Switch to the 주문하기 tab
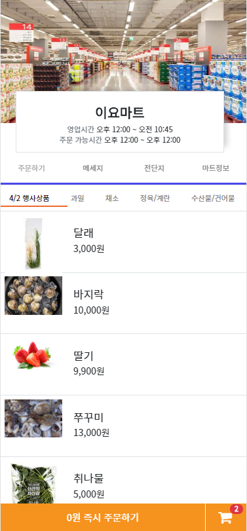Image resolution: width=247 pixels, height=531 pixels. pyautogui.click(x=31, y=168)
